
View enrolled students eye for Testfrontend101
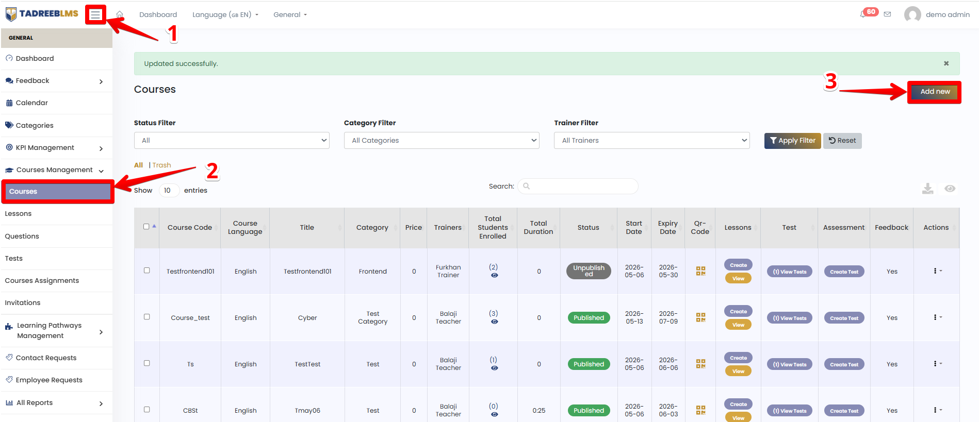[x=494, y=276]
